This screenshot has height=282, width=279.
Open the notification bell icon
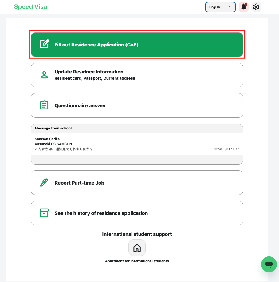243,7
